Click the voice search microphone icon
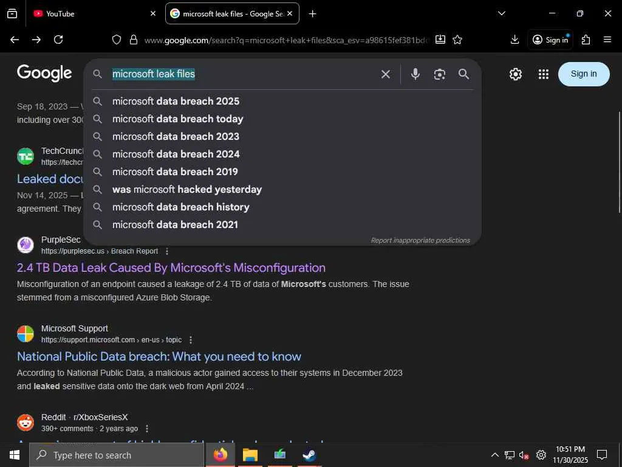Screen dimensions: 622x467 pos(415,74)
